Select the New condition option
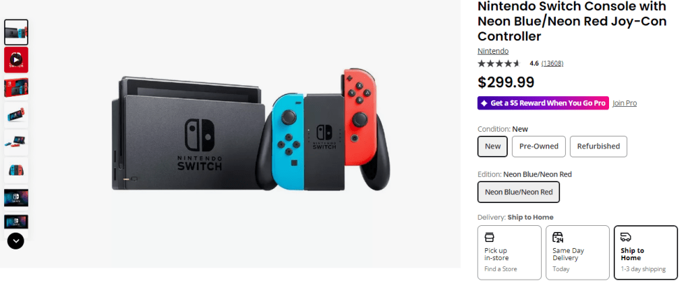The height and width of the screenshot is (281, 690). point(492,146)
